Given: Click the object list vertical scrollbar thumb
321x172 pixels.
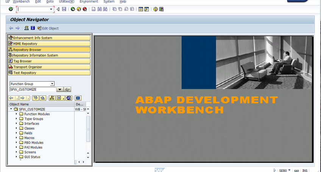Looking at the screenshot, I should [88, 129].
